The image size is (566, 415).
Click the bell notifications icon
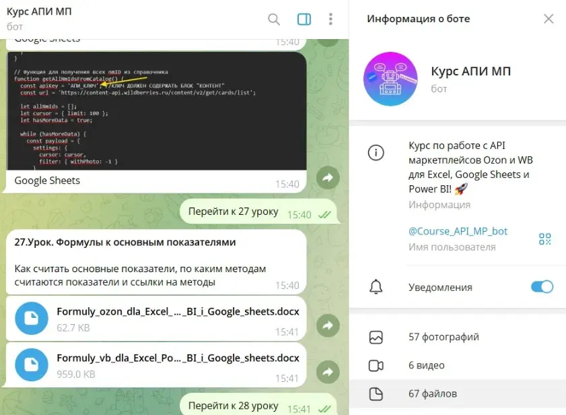pyautogui.click(x=376, y=287)
